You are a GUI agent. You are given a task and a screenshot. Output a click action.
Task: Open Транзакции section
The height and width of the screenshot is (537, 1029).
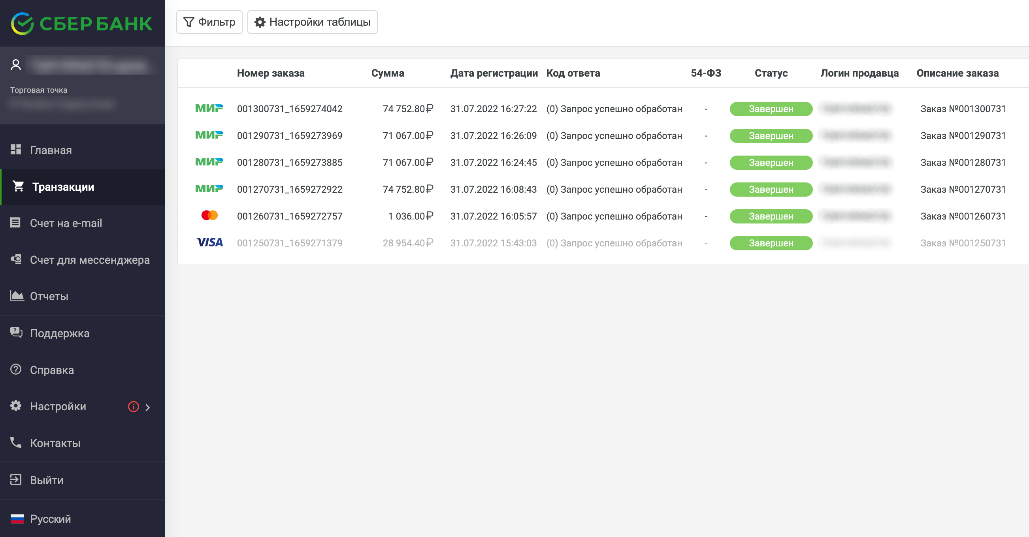[83, 187]
